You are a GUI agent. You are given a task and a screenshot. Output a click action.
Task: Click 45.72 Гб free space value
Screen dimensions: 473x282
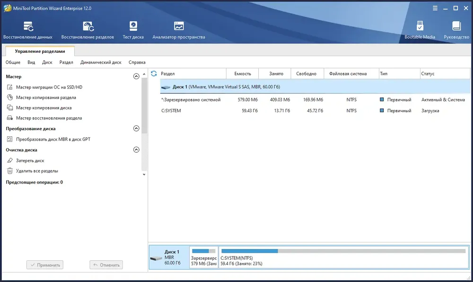(315, 111)
